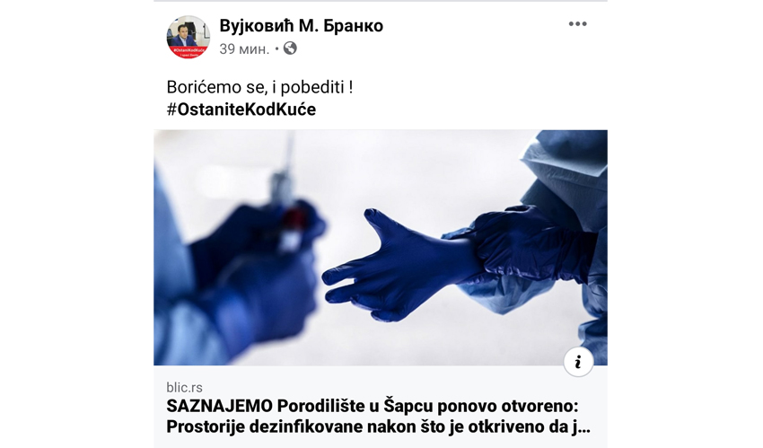Open author name Вујковић М. Бранко
This screenshot has width=763, height=448.
(302, 25)
